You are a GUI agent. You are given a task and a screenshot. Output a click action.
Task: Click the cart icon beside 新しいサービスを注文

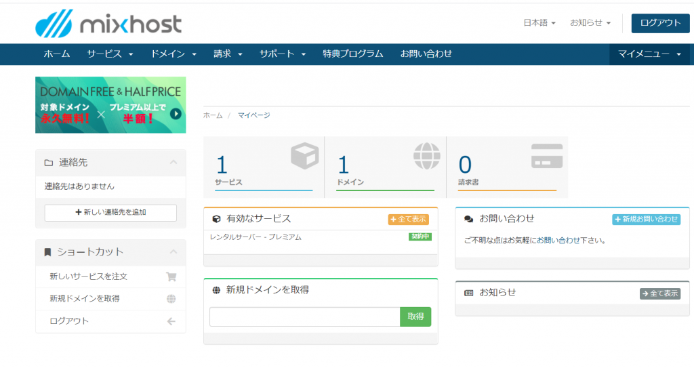[171, 277]
